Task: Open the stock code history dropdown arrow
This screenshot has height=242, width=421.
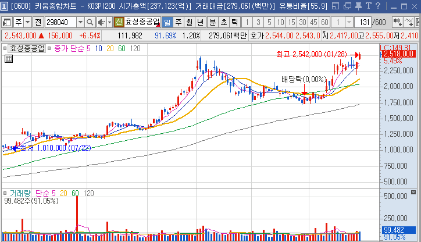Action: (x=80, y=22)
